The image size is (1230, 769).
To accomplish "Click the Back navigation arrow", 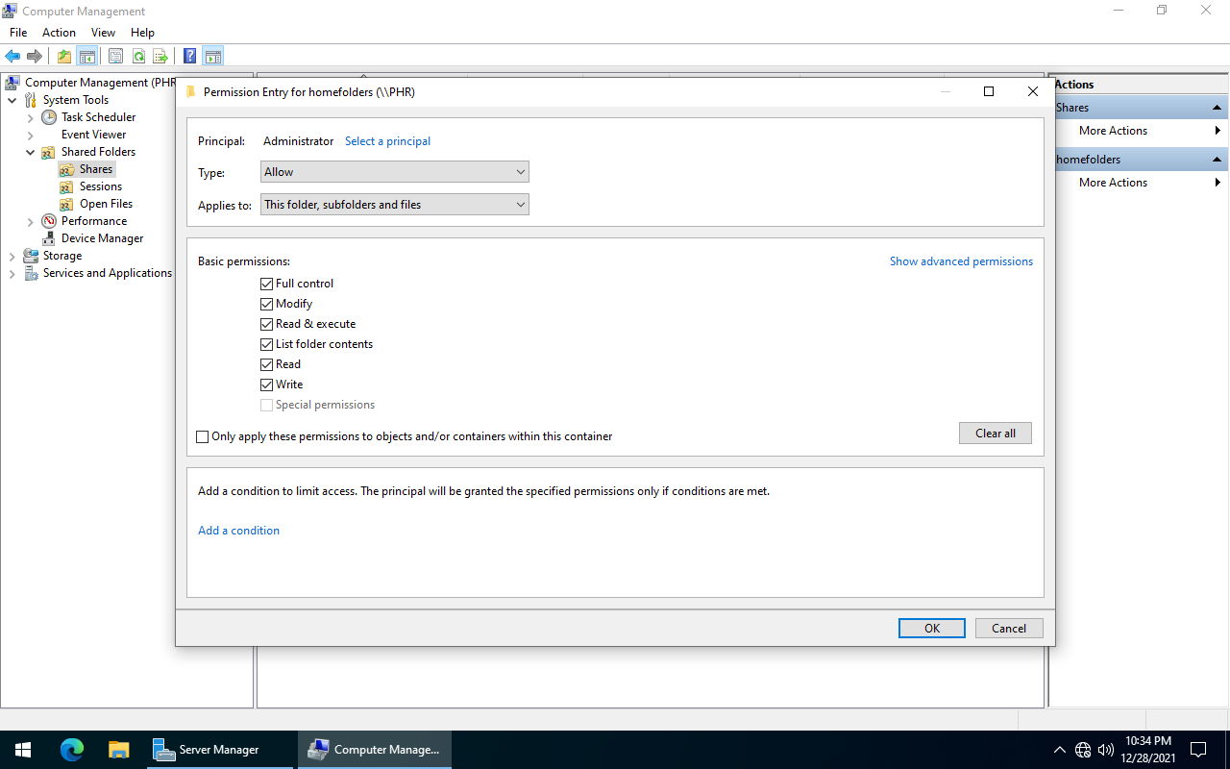I will [x=12, y=56].
